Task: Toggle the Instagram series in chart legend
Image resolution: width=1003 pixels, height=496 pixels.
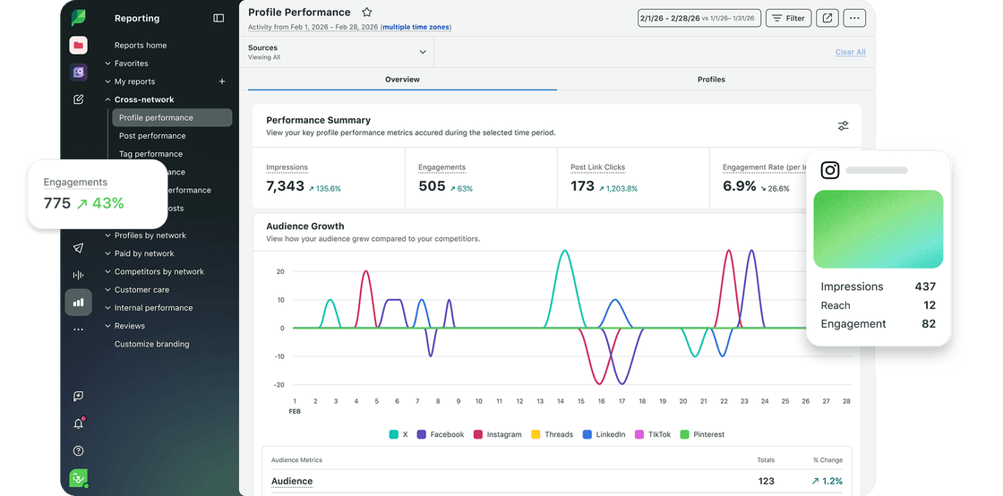Action: (x=497, y=434)
